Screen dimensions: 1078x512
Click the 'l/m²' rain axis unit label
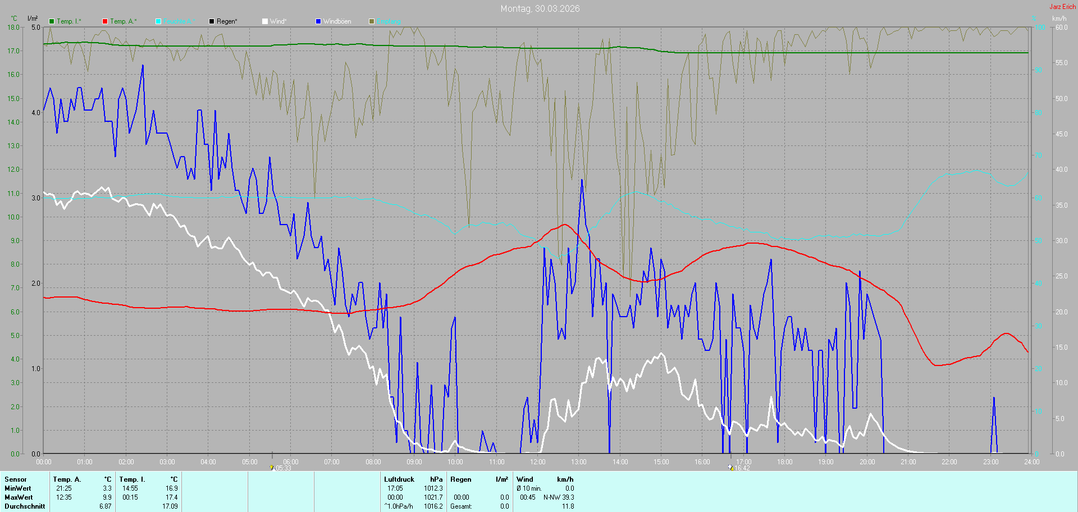(x=33, y=19)
